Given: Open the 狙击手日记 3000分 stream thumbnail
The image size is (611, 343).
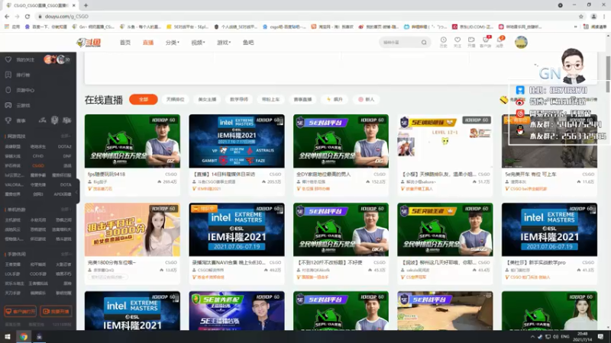Looking at the screenshot, I should pos(132,229).
